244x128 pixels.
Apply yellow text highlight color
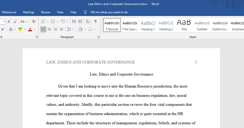click(x=20, y=29)
